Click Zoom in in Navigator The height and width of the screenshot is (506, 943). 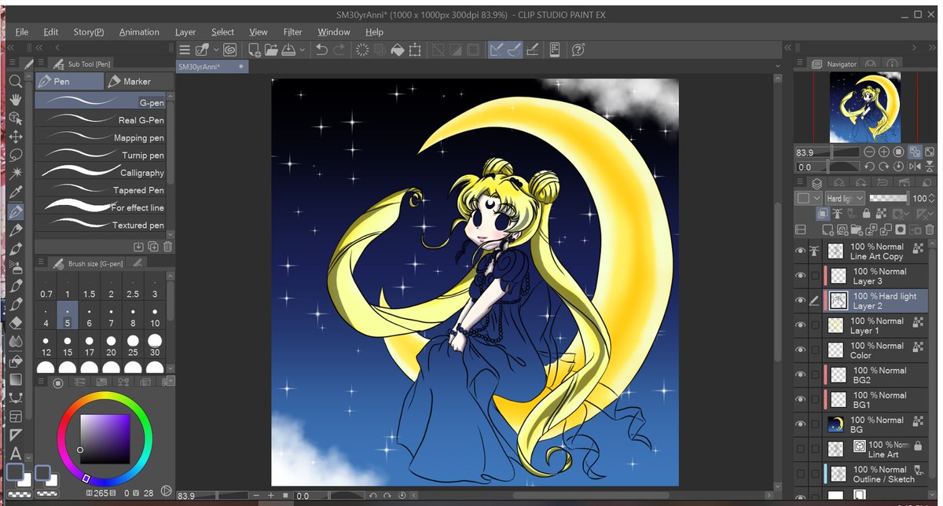tap(885, 152)
